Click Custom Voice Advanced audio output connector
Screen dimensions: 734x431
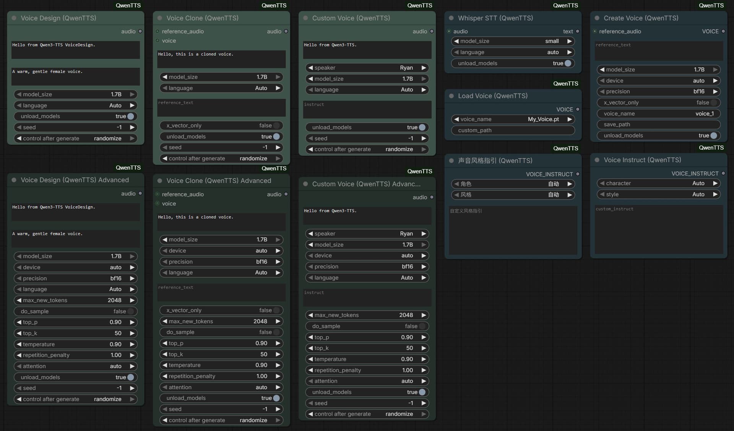click(432, 197)
